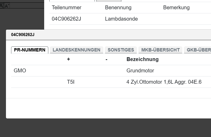Select the T5I PR number cell
The height and width of the screenshot is (137, 211).
71,82
